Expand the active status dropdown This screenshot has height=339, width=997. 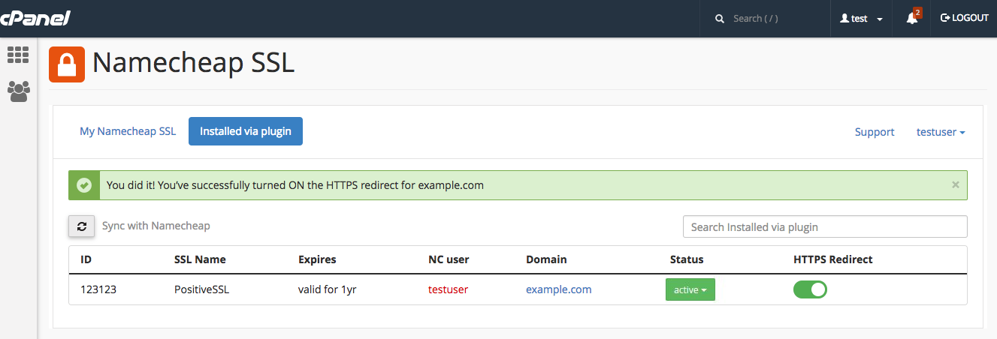(x=690, y=289)
